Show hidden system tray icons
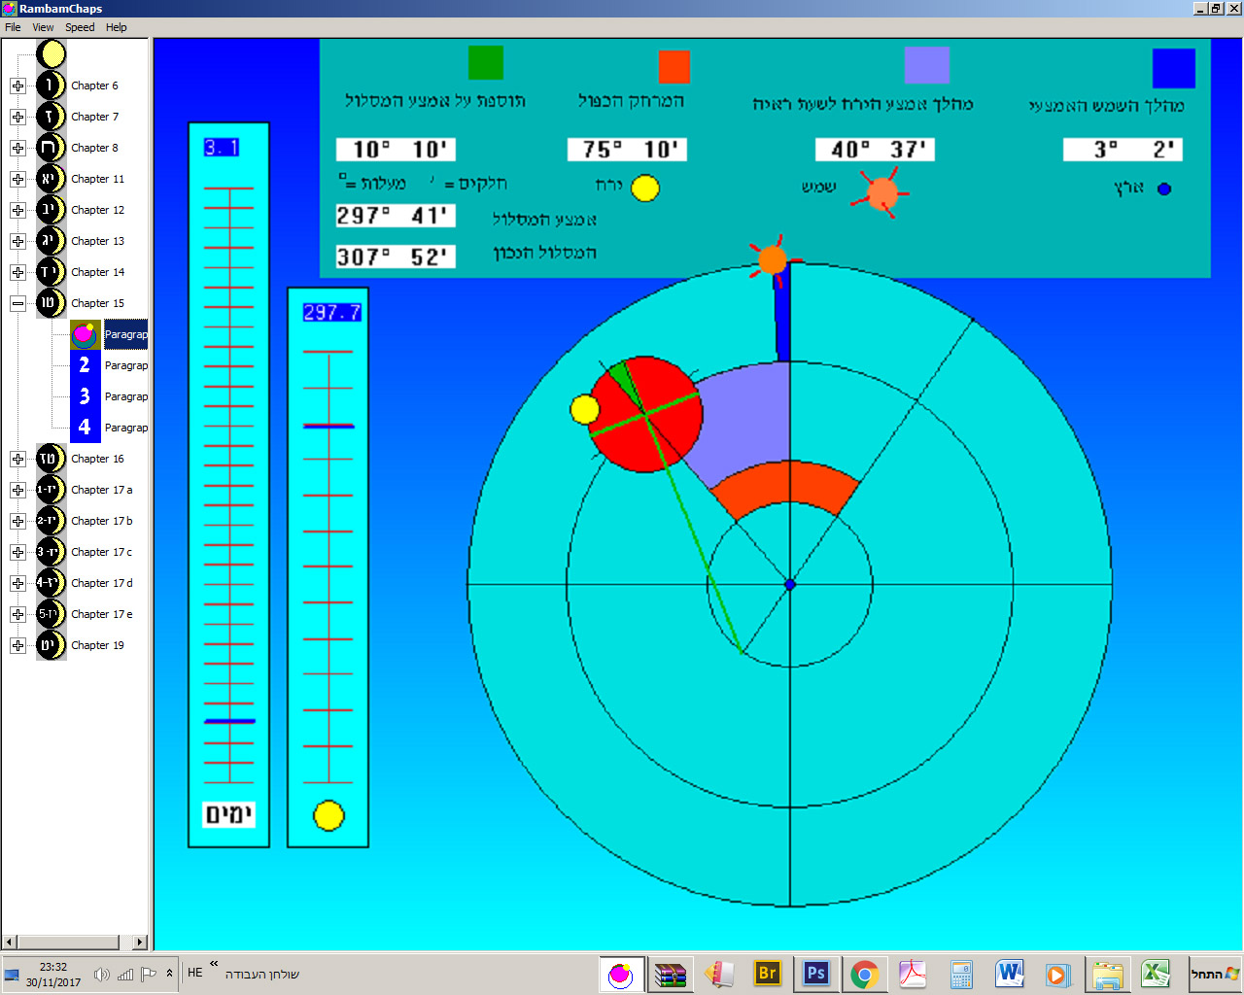Image resolution: width=1244 pixels, height=995 pixels. point(169,973)
